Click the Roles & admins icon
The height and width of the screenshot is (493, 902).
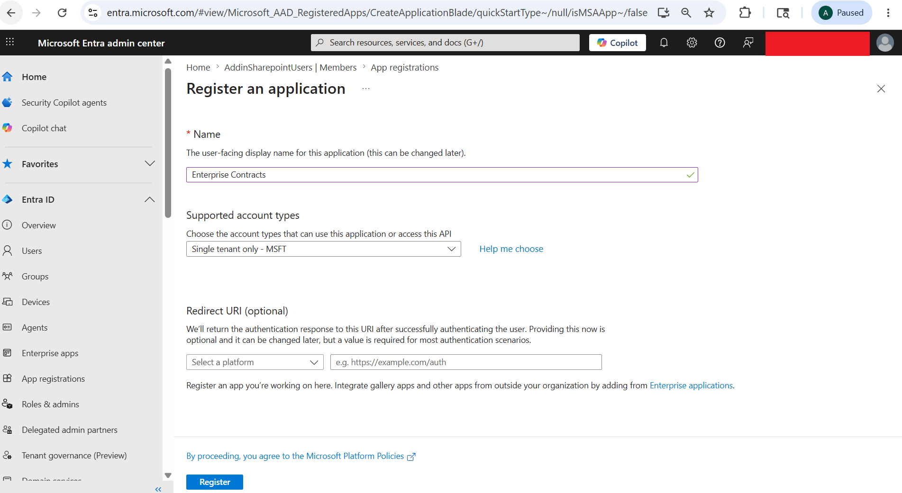tap(8, 404)
